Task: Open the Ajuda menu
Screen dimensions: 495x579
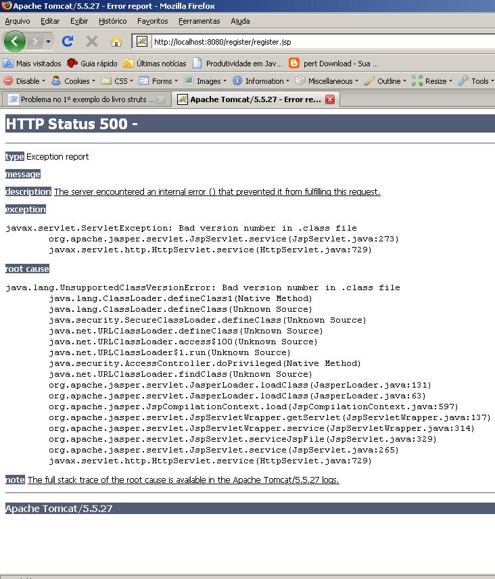Action: (x=240, y=21)
